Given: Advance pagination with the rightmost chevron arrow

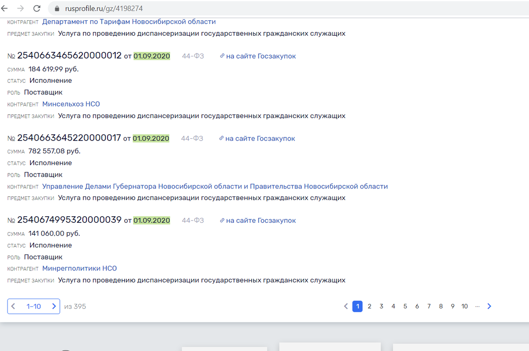Looking at the screenshot, I should (489, 306).
